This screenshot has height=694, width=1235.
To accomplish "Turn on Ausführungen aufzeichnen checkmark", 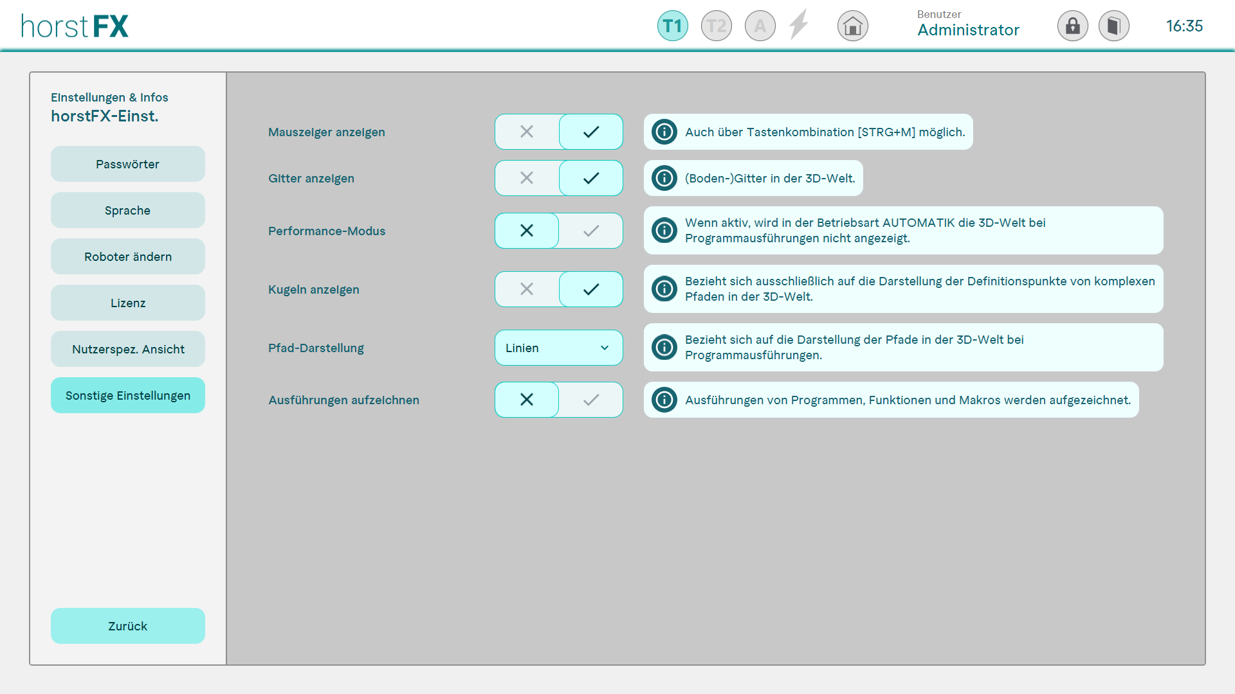I will (x=590, y=400).
